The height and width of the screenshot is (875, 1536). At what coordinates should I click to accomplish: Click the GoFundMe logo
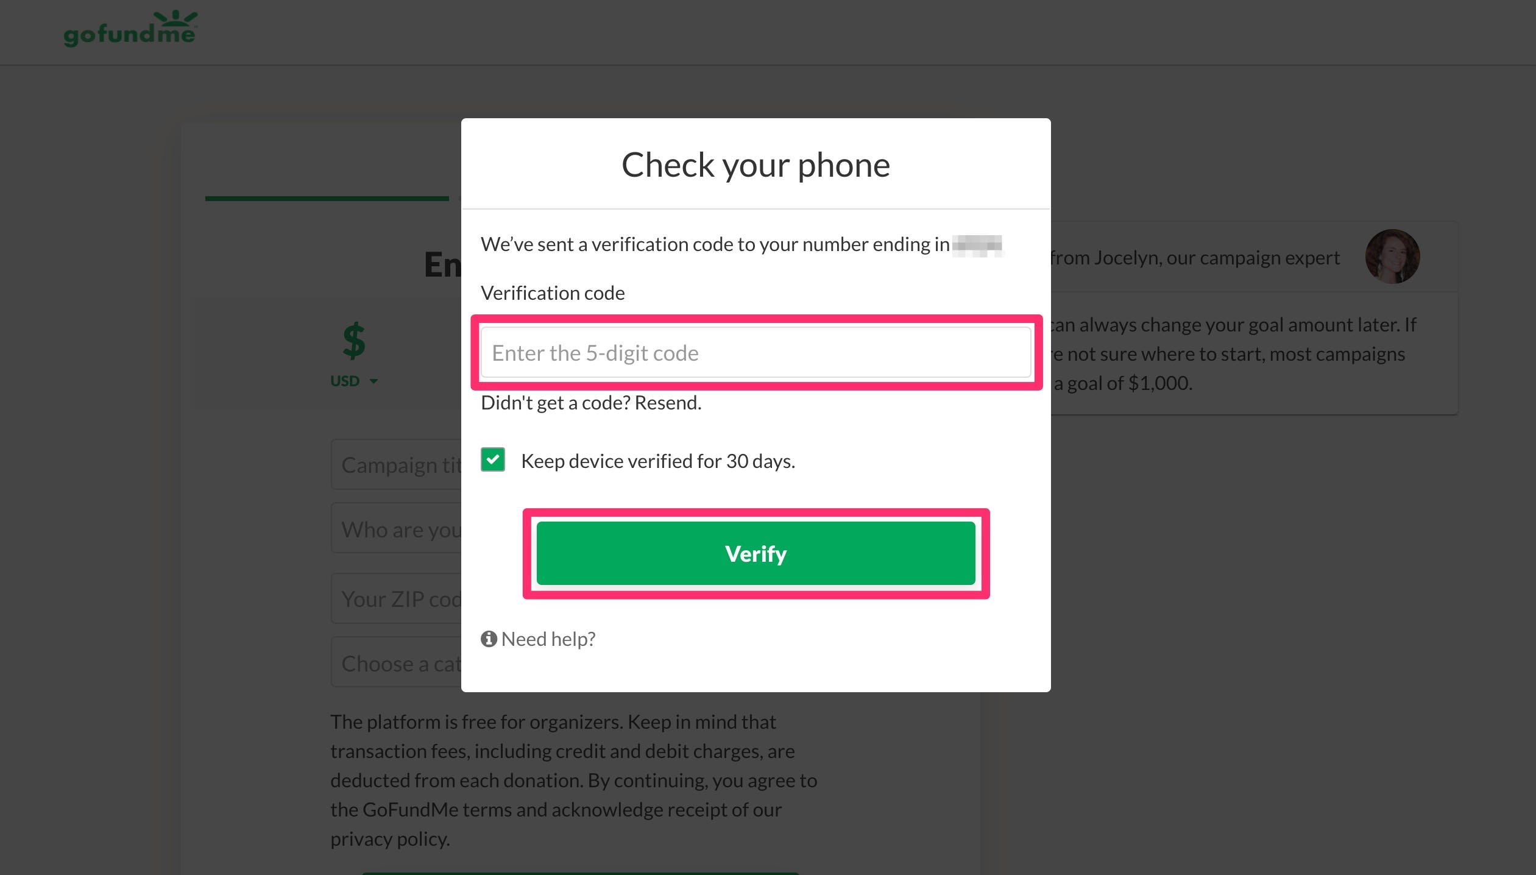pyautogui.click(x=130, y=29)
